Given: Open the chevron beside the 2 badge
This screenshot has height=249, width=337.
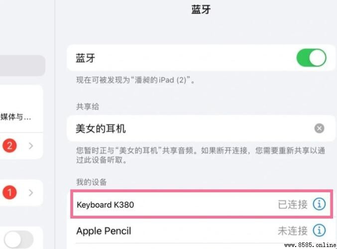Looking at the screenshot, I should 31,146.
